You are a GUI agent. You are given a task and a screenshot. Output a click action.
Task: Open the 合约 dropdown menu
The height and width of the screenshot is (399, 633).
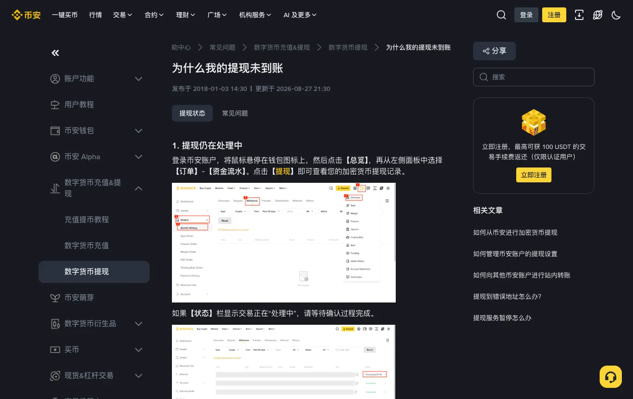154,15
